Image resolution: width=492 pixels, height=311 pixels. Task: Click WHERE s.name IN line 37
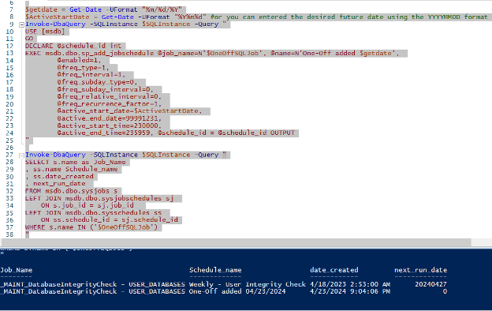click(91, 227)
